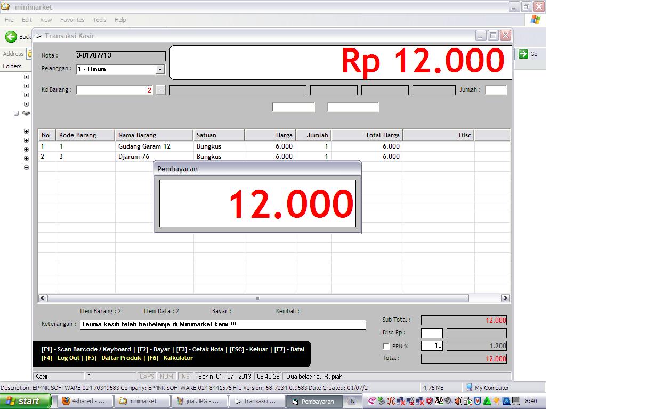This screenshot has width=647, height=409.
Task: Click the drive icon in Folders tree
Action: click(x=26, y=113)
